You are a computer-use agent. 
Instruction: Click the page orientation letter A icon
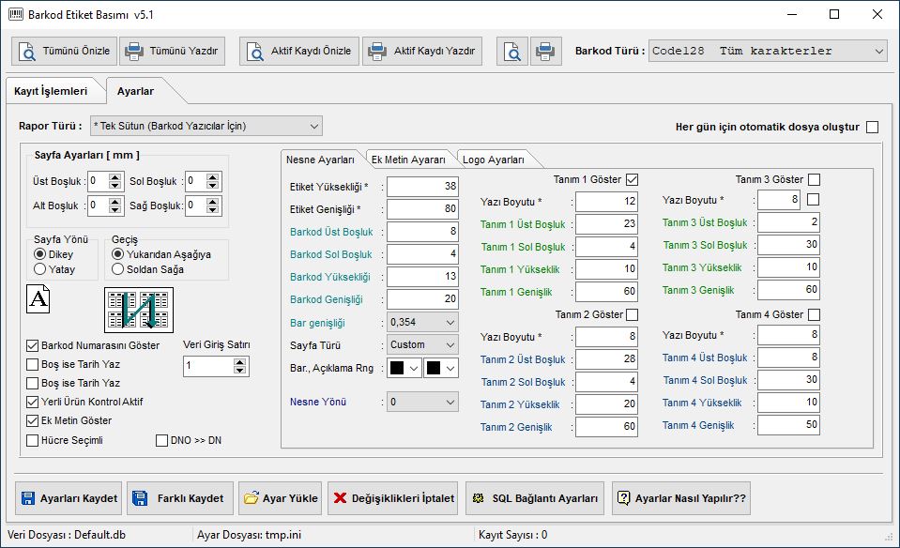click(x=38, y=299)
